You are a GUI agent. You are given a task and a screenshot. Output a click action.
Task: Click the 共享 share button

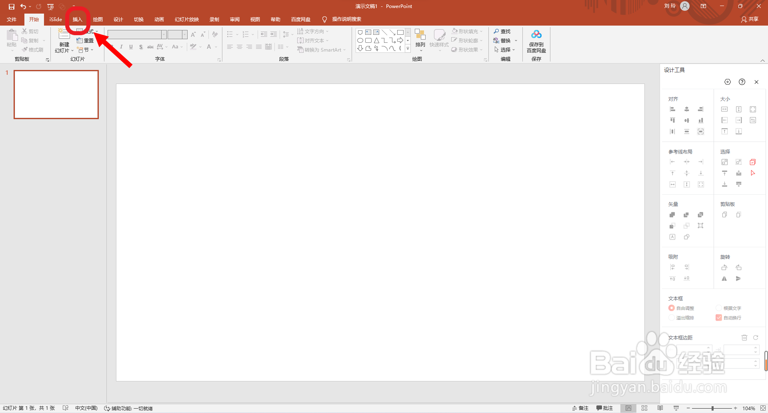(750, 19)
